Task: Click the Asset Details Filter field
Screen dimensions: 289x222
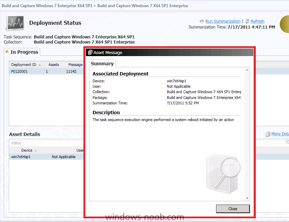Action: [46, 143]
